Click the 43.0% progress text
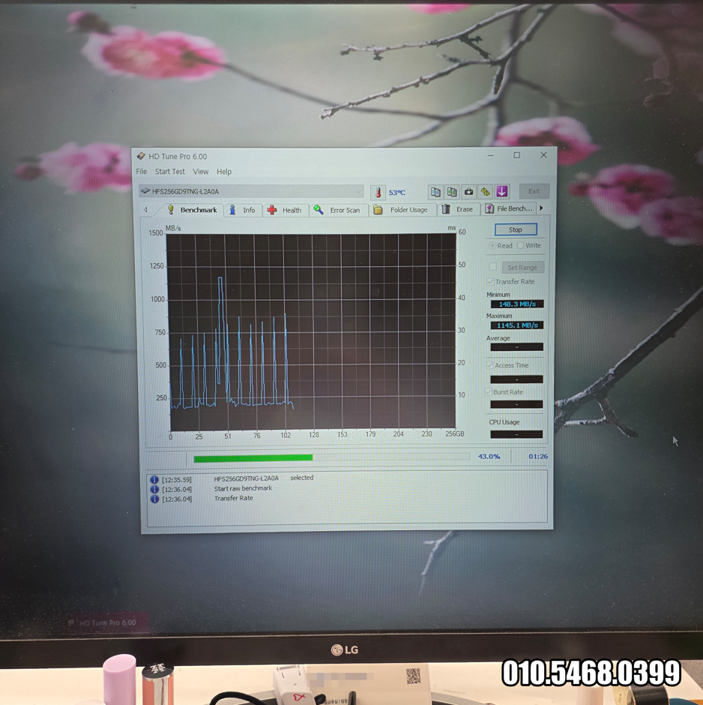Screen dimensions: 703x705 (489, 456)
